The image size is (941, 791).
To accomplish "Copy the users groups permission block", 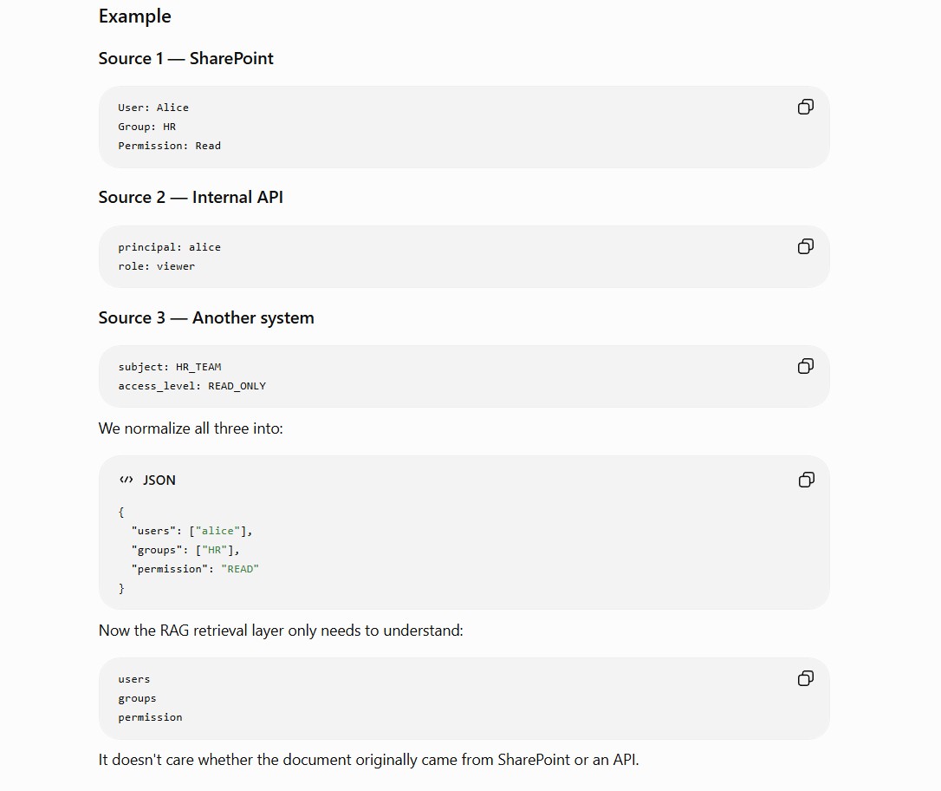I will [x=805, y=678].
